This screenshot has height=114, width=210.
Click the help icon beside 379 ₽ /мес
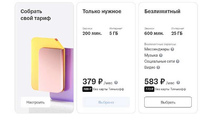click(116, 82)
